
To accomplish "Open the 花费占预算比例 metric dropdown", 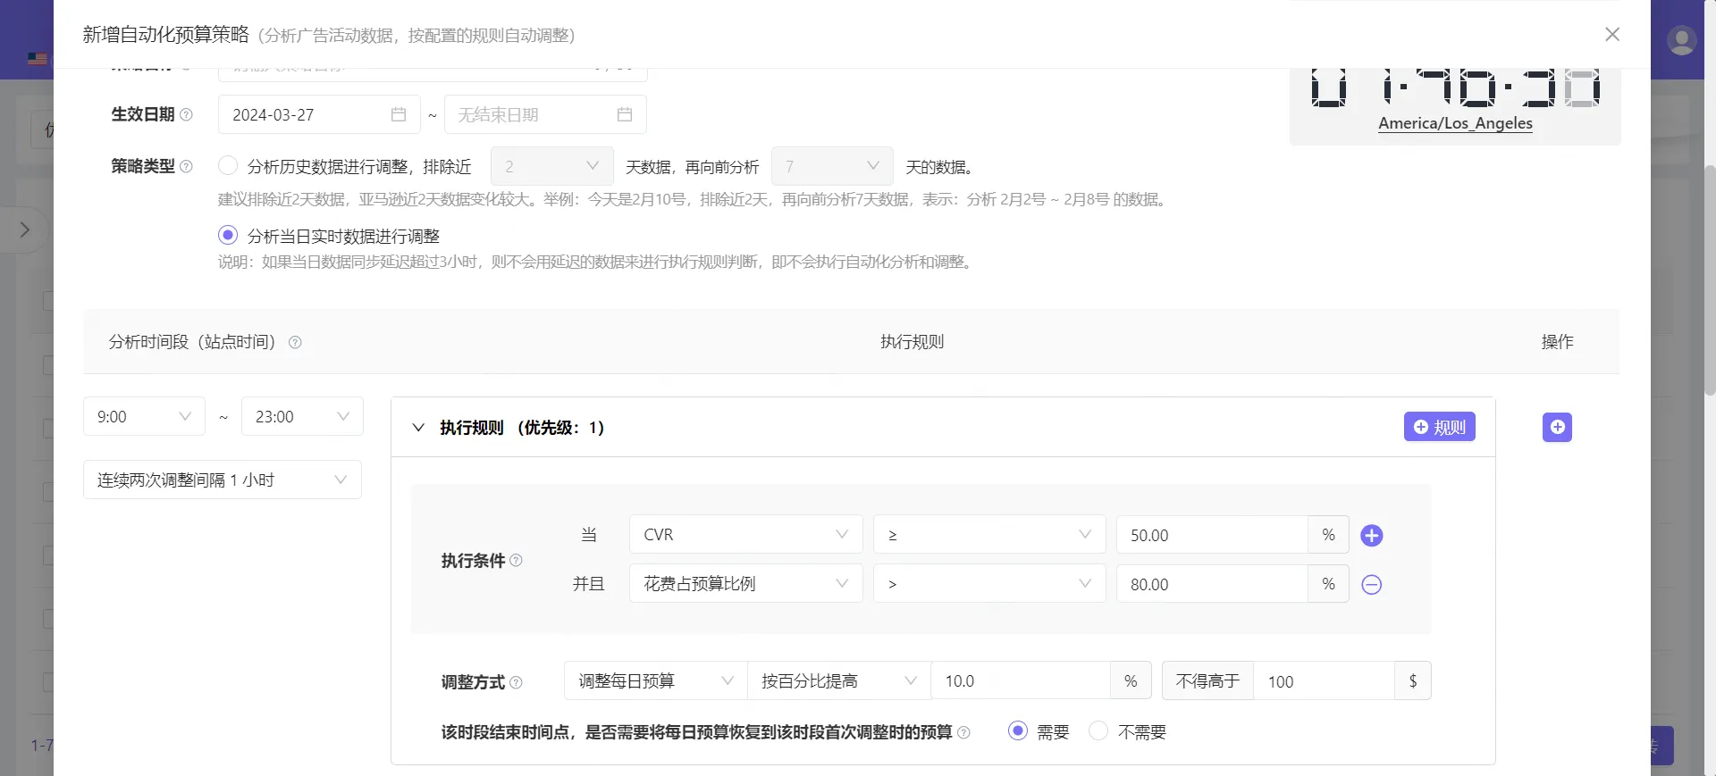I will coord(746,583).
